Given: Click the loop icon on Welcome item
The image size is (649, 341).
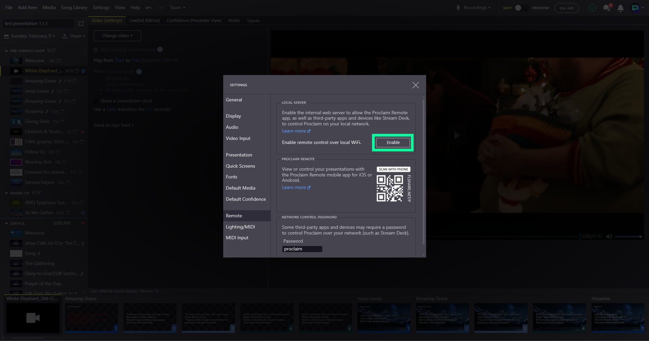Looking at the screenshot, I should 59,61.
